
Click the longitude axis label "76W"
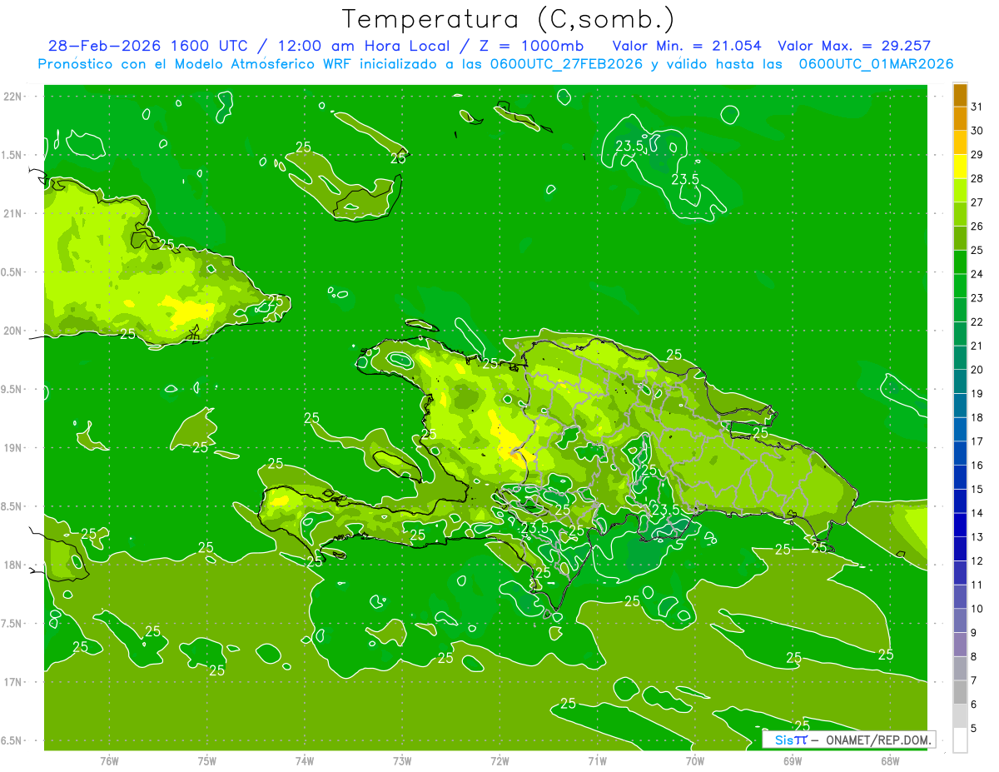click(x=108, y=761)
